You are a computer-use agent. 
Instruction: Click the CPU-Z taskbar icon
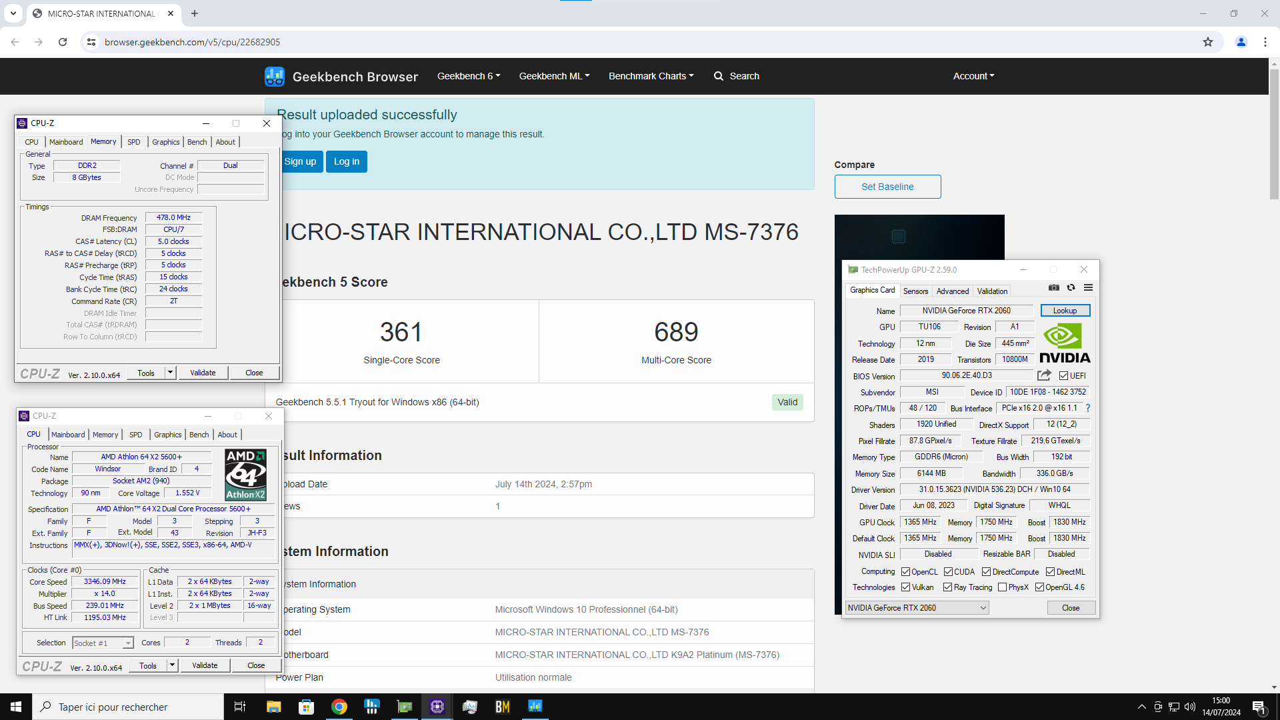[x=437, y=707]
